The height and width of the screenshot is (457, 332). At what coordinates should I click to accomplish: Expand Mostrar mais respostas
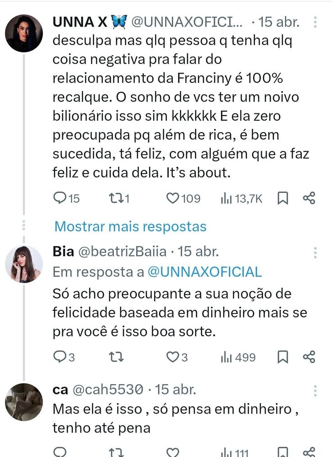click(x=130, y=227)
